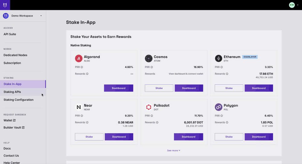Open the Polkadot Dashboard

click(x=188, y=137)
